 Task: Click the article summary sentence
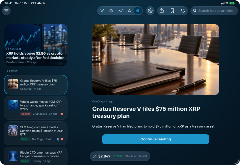pos(154,126)
